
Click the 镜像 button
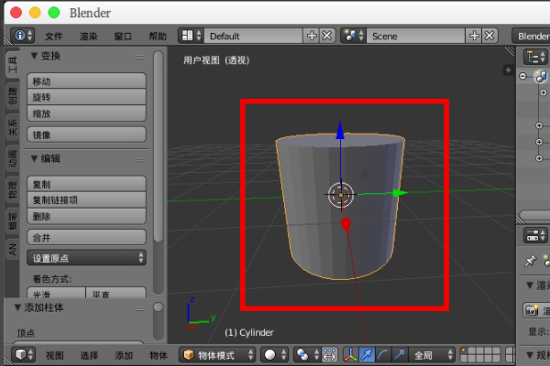86,135
